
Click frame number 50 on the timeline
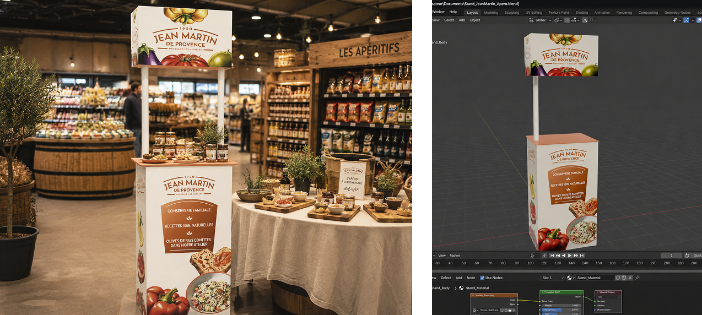click(463, 263)
